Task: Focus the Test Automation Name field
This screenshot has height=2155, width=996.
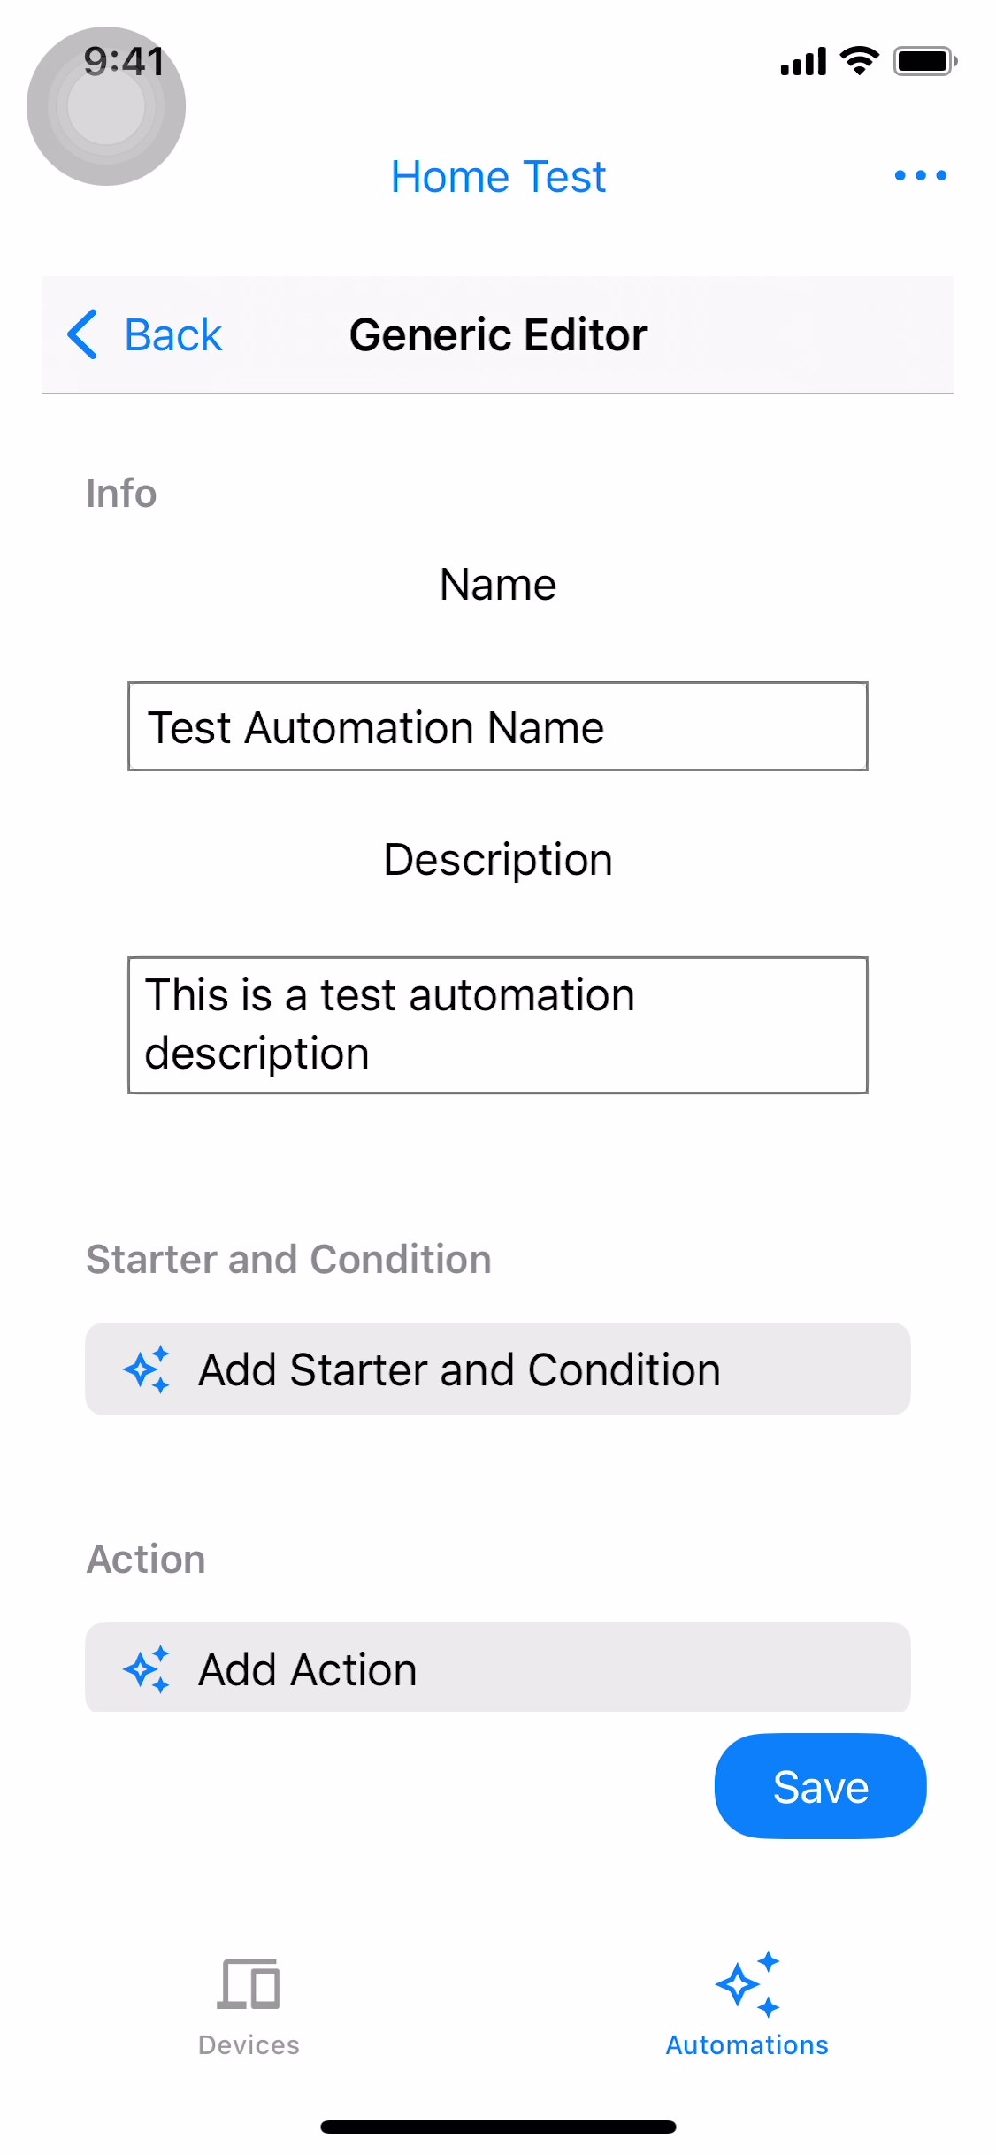Action: click(x=498, y=727)
